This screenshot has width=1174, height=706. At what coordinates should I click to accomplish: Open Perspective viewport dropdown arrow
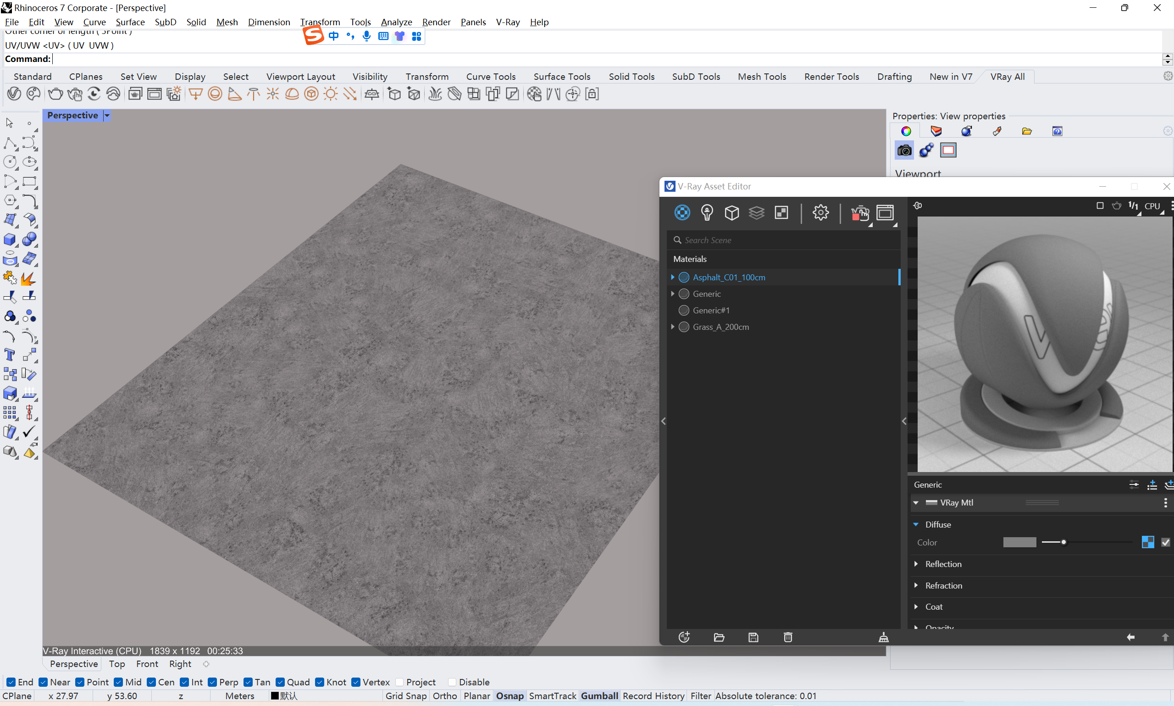tap(107, 116)
